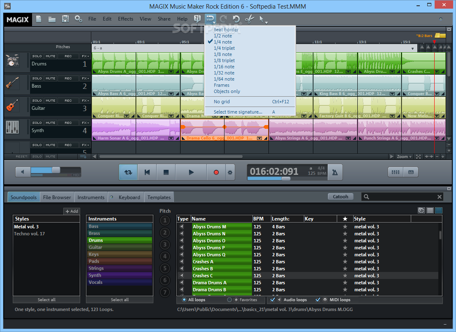The width and height of the screenshot is (456, 332).
Task: Click the New project icon
Action: point(39,19)
